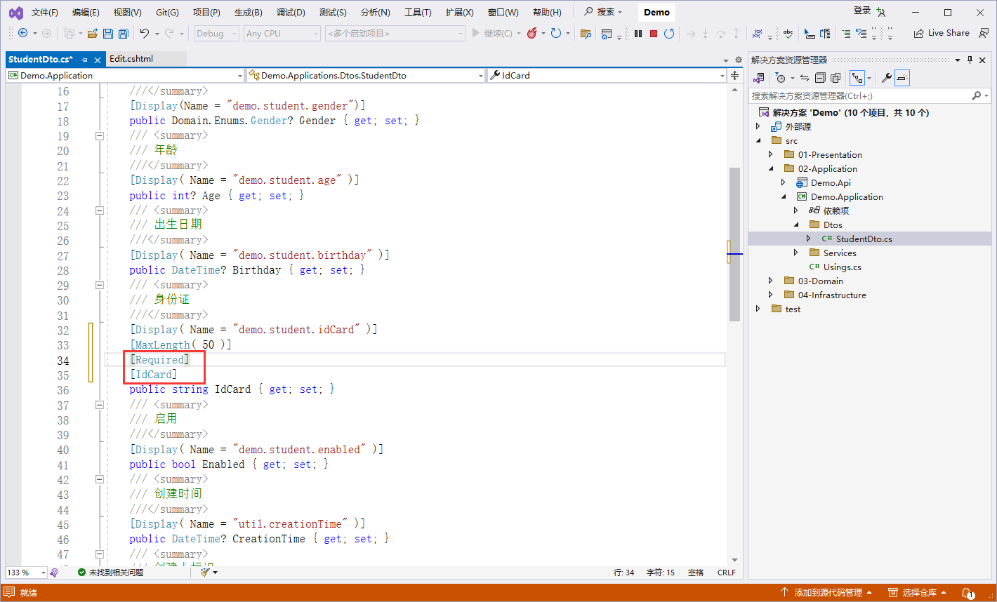Expand the 01-Presentation folder
Image resolution: width=997 pixels, height=602 pixels.
pos(771,154)
